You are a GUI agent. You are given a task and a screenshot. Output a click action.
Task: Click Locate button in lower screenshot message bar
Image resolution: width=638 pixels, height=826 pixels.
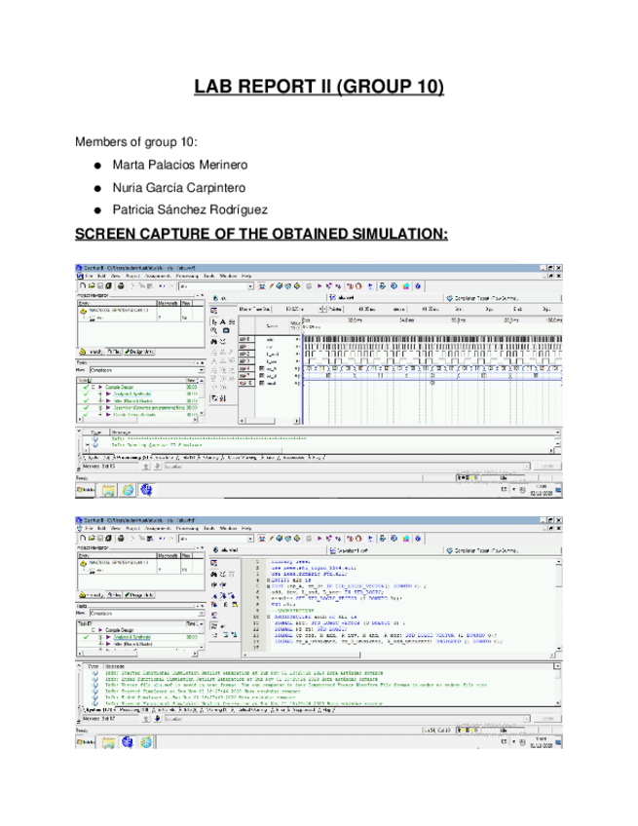tap(547, 719)
